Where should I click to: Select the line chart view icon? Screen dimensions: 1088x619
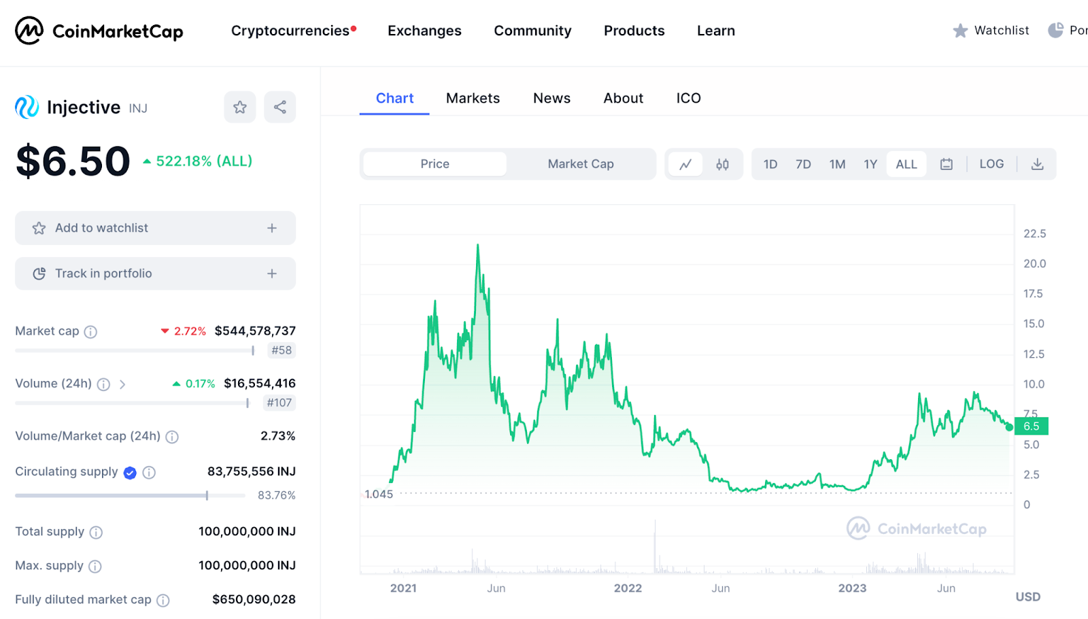click(x=685, y=164)
